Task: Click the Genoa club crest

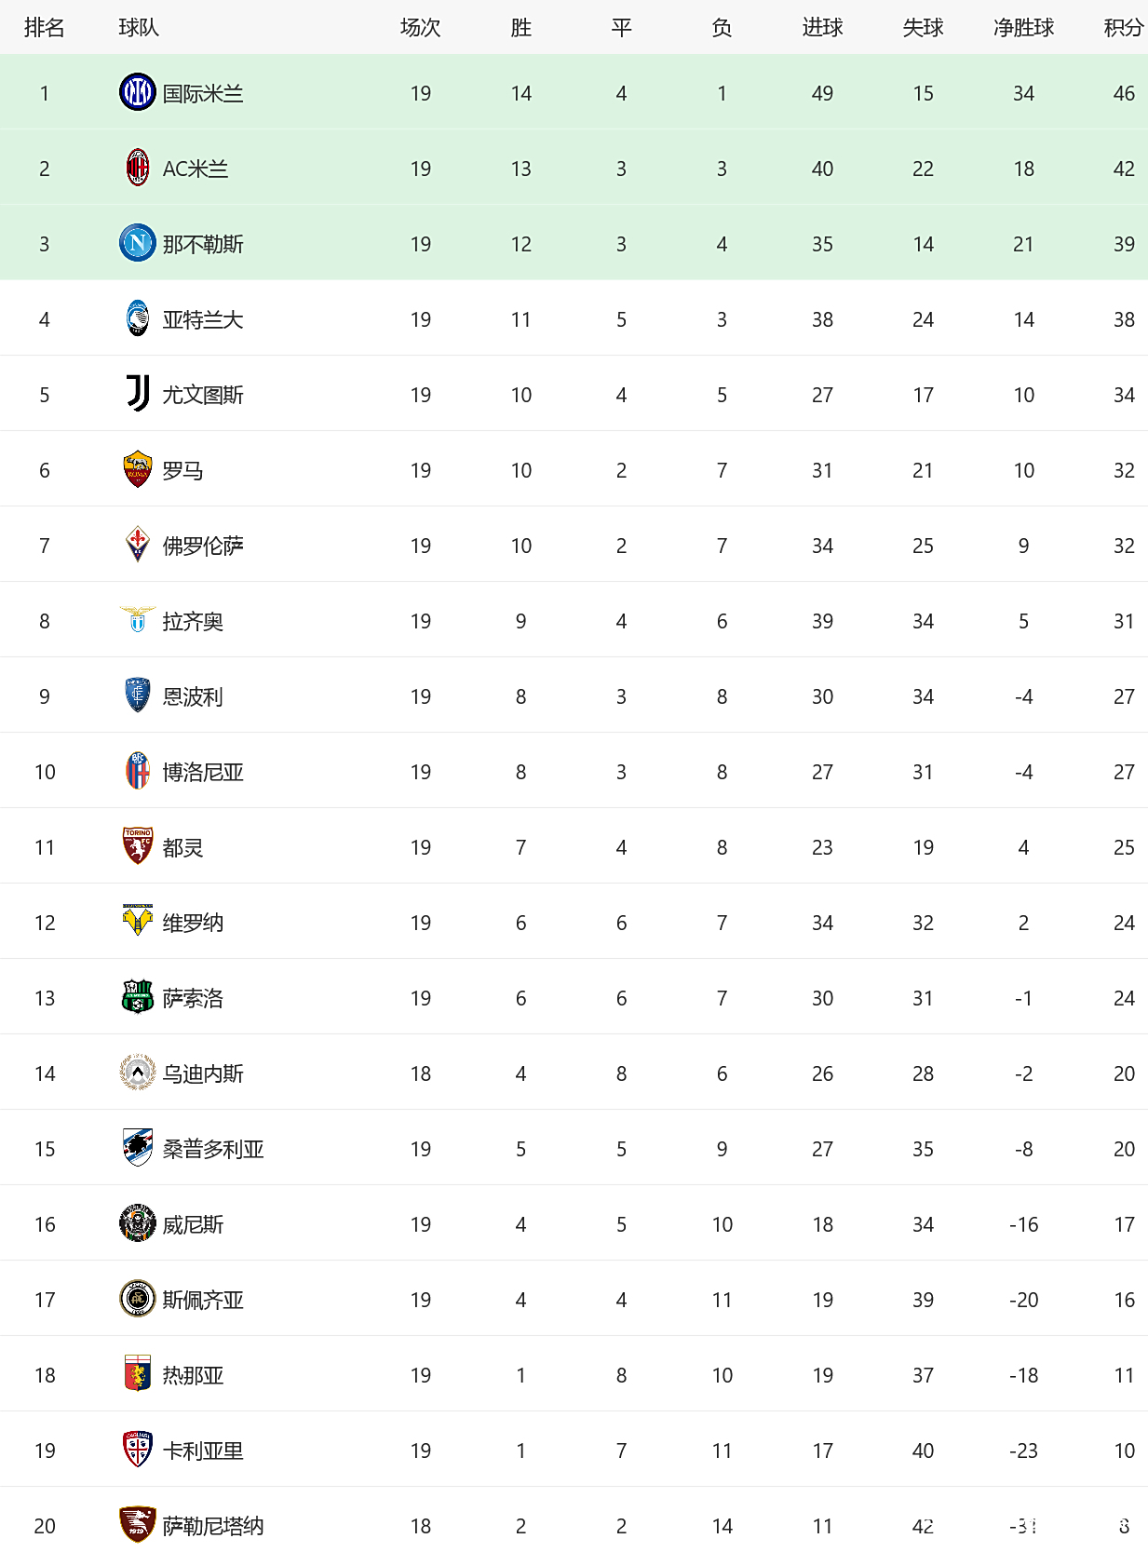Action: pyautogui.click(x=138, y=1374)
